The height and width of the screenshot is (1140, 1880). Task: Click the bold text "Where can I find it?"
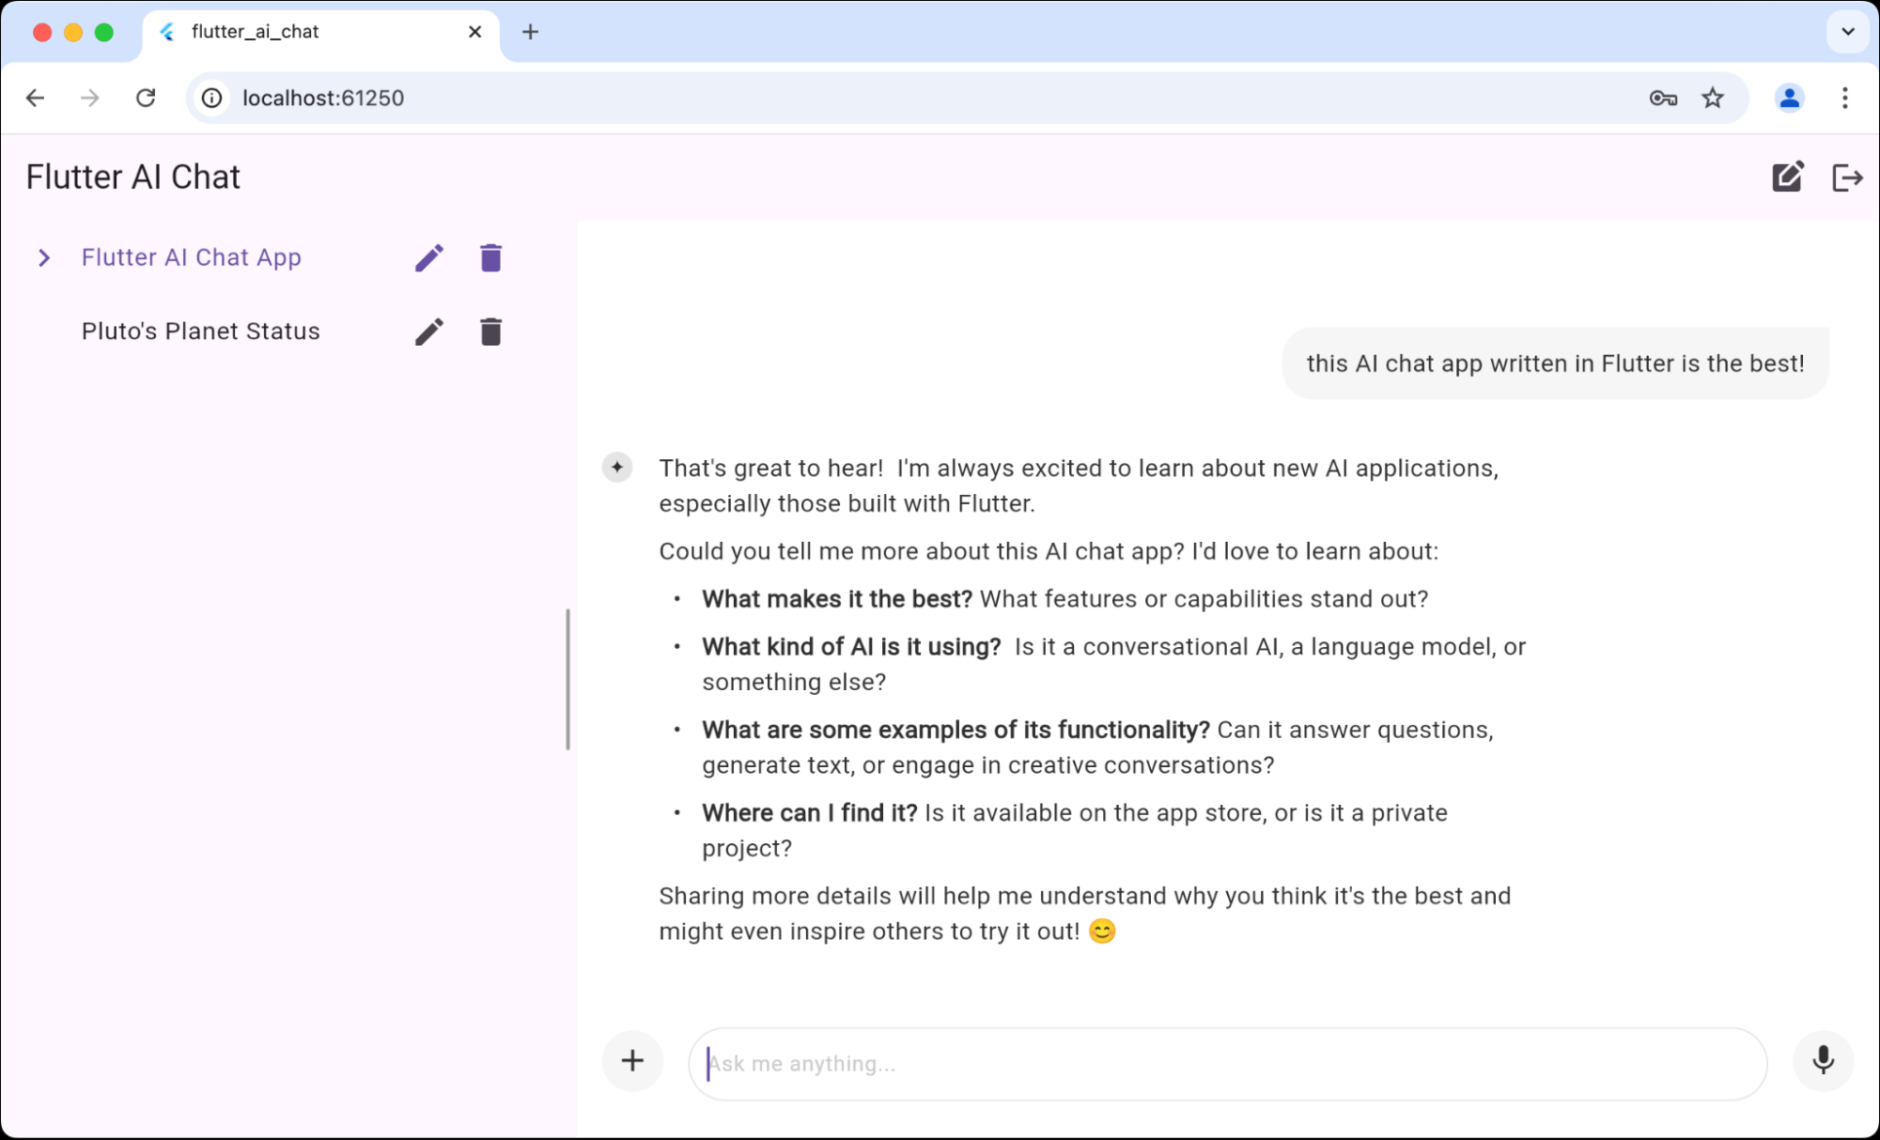(x=810, y=813)
